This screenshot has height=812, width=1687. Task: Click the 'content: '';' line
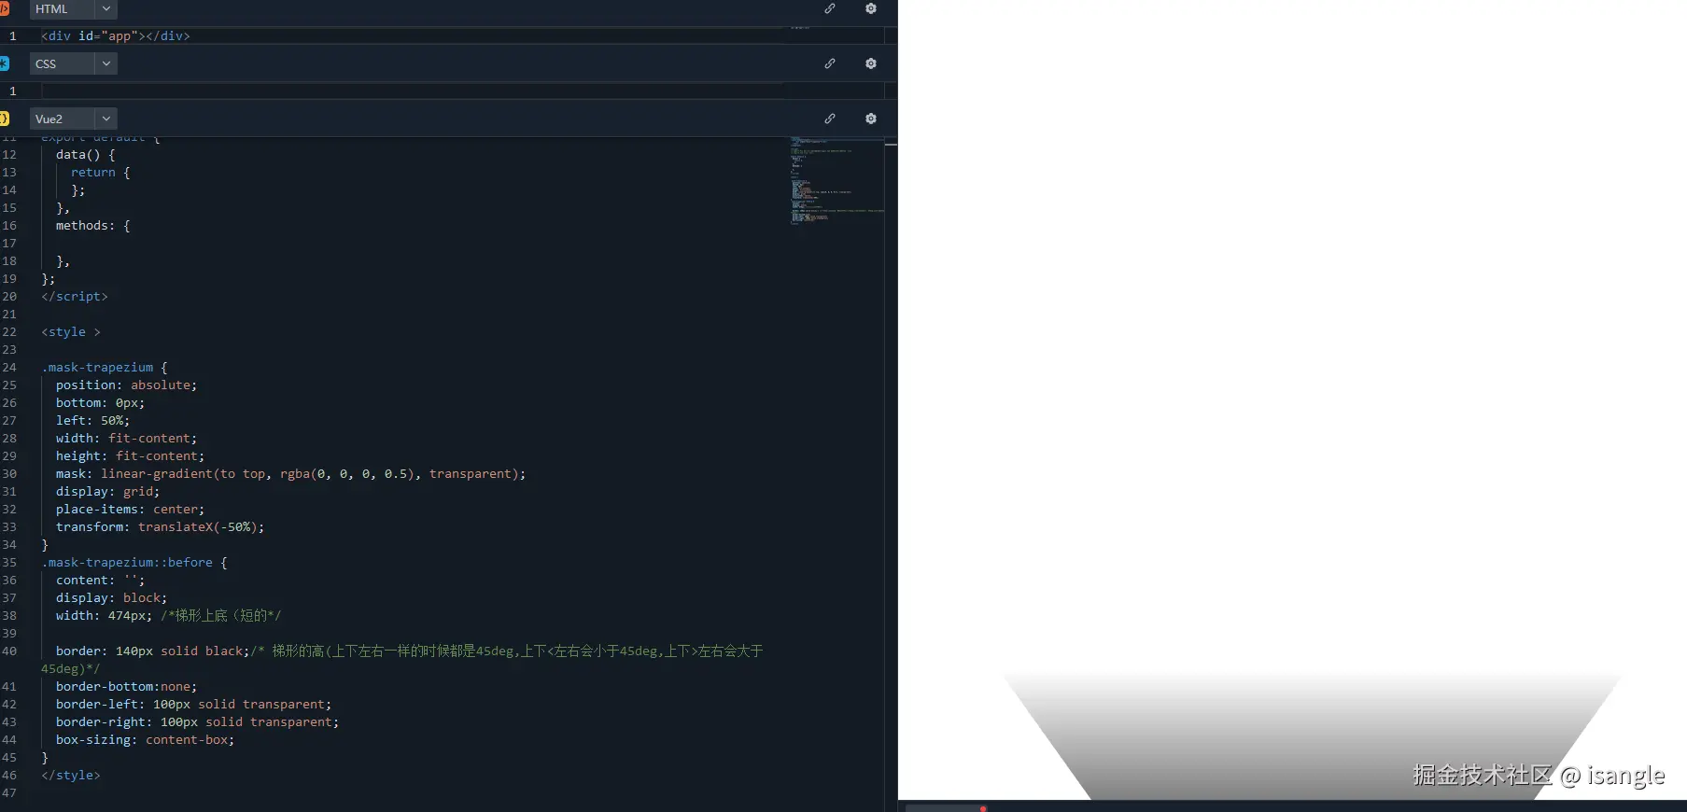[100, 580]
